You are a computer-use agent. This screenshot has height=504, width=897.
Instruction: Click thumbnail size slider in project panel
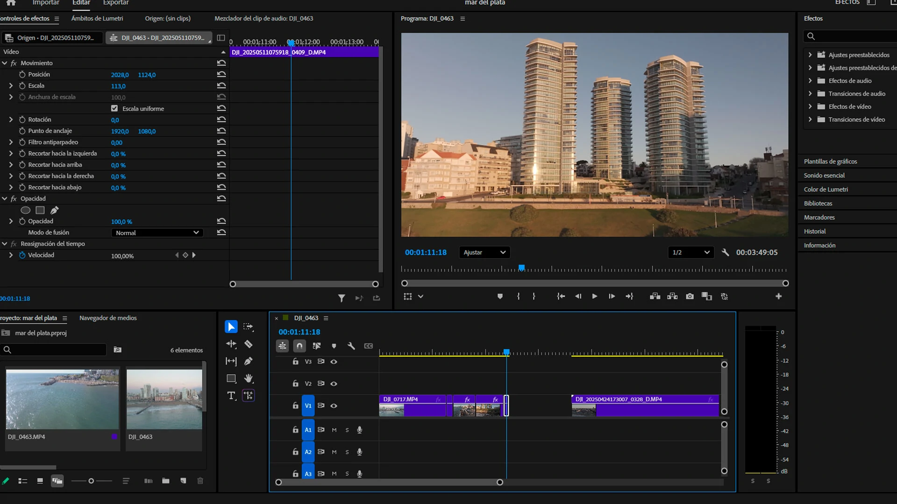pyautogui.click(x=91, y=481)
